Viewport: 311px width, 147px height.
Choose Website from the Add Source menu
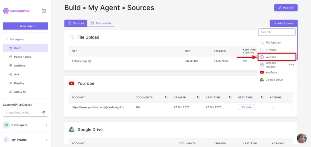pos(271,57)
